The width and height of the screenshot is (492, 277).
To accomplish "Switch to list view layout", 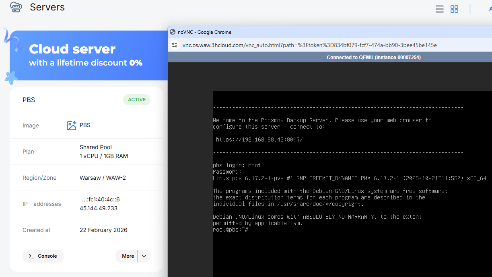I will pyautogui.click(x=439, y=9).
